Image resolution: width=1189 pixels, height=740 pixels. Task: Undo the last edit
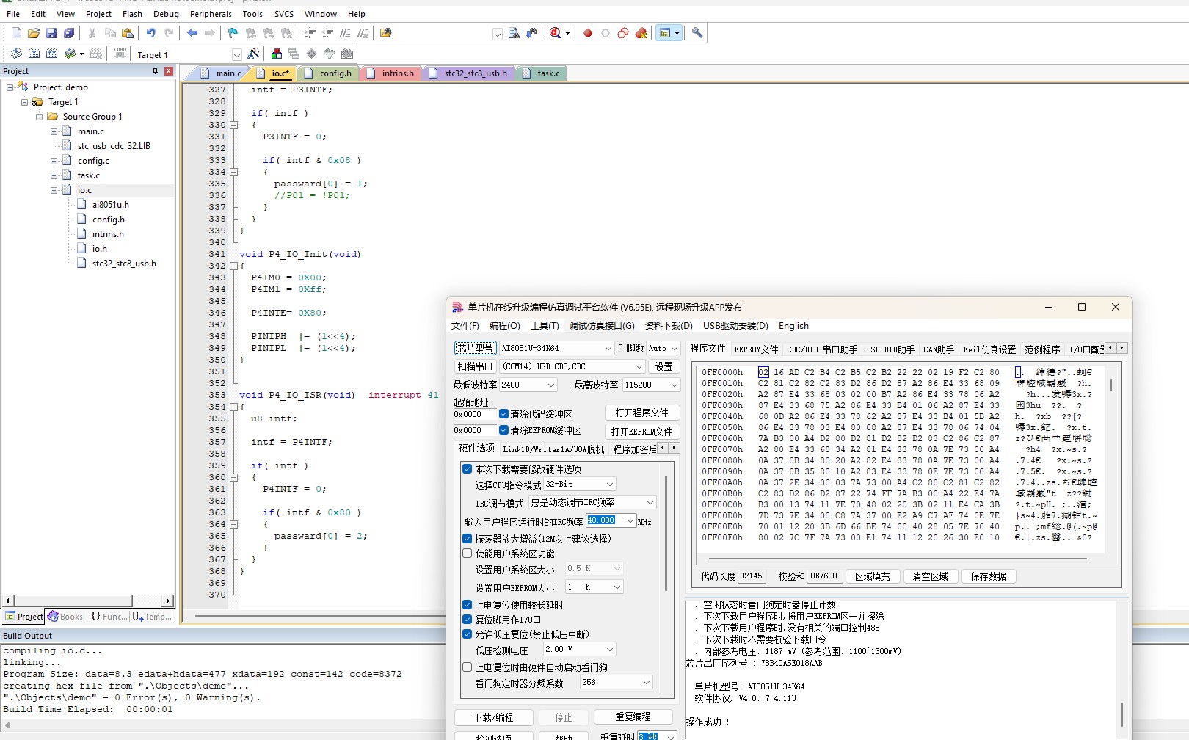point(151,33)
